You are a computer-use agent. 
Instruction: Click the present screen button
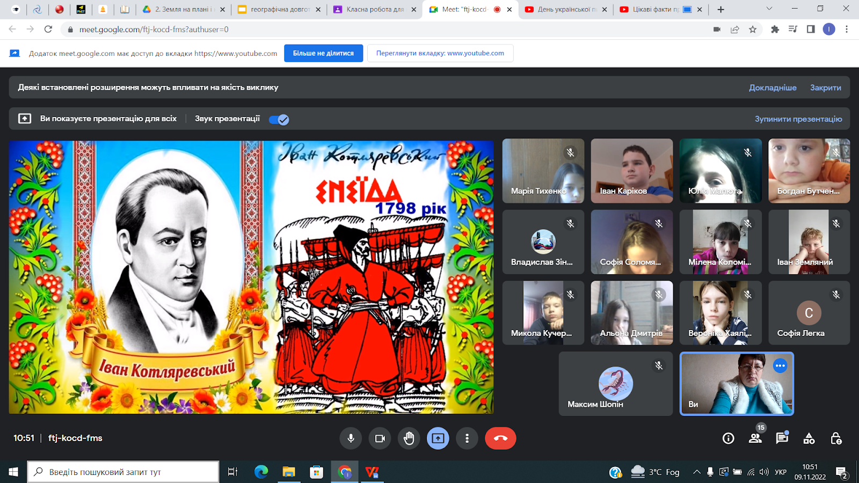pos(438,438)
